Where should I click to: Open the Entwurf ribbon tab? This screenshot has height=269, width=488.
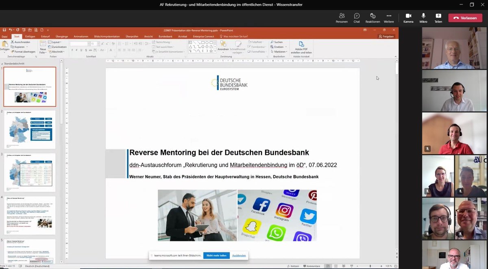[45, 37]
